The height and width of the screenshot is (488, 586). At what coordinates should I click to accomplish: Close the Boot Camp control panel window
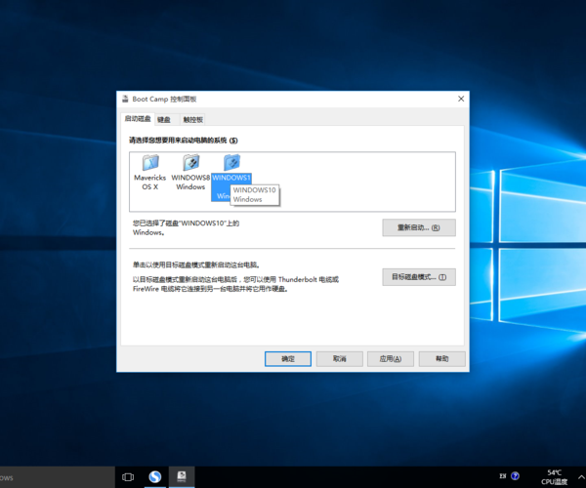click(461, 99)
